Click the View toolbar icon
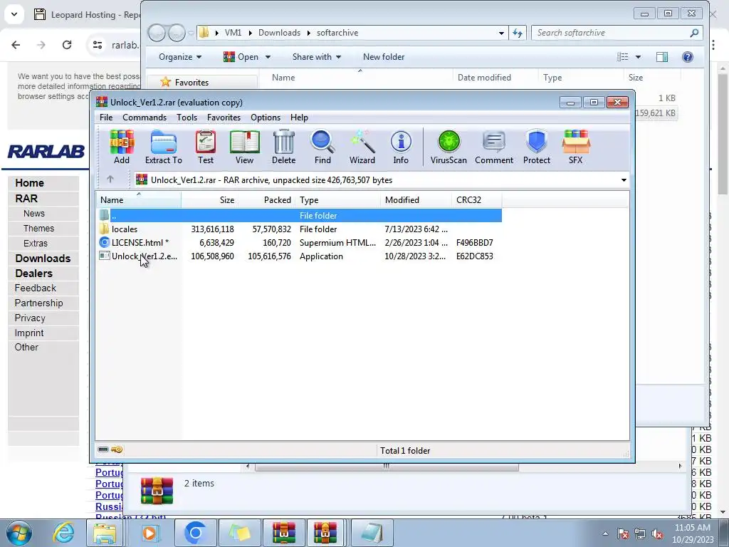This screenshot has height=547, width=729. [x=245, y=147]
